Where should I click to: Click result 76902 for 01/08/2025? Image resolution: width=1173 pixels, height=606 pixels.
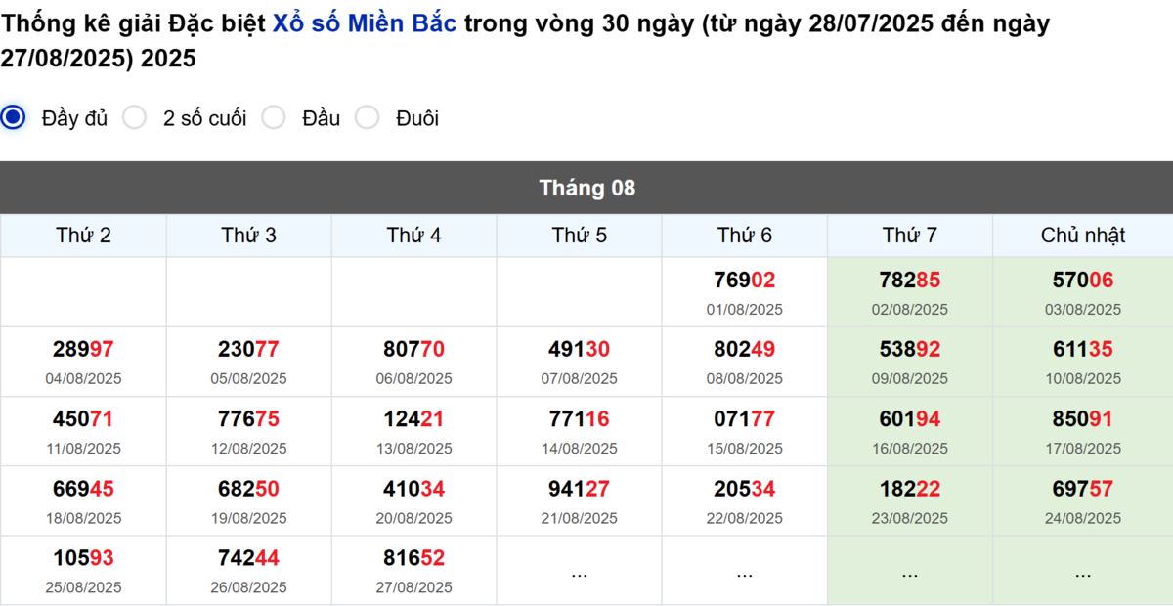pyautogui.click(x=744, y=281)
